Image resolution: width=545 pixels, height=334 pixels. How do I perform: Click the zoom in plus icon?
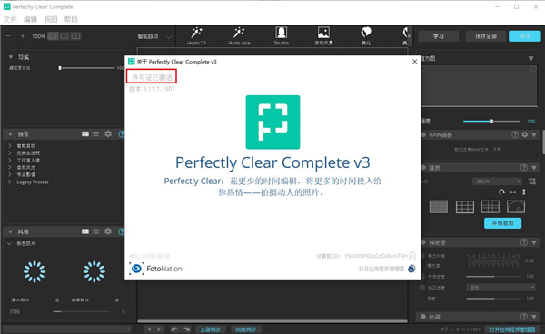point(23,36)
